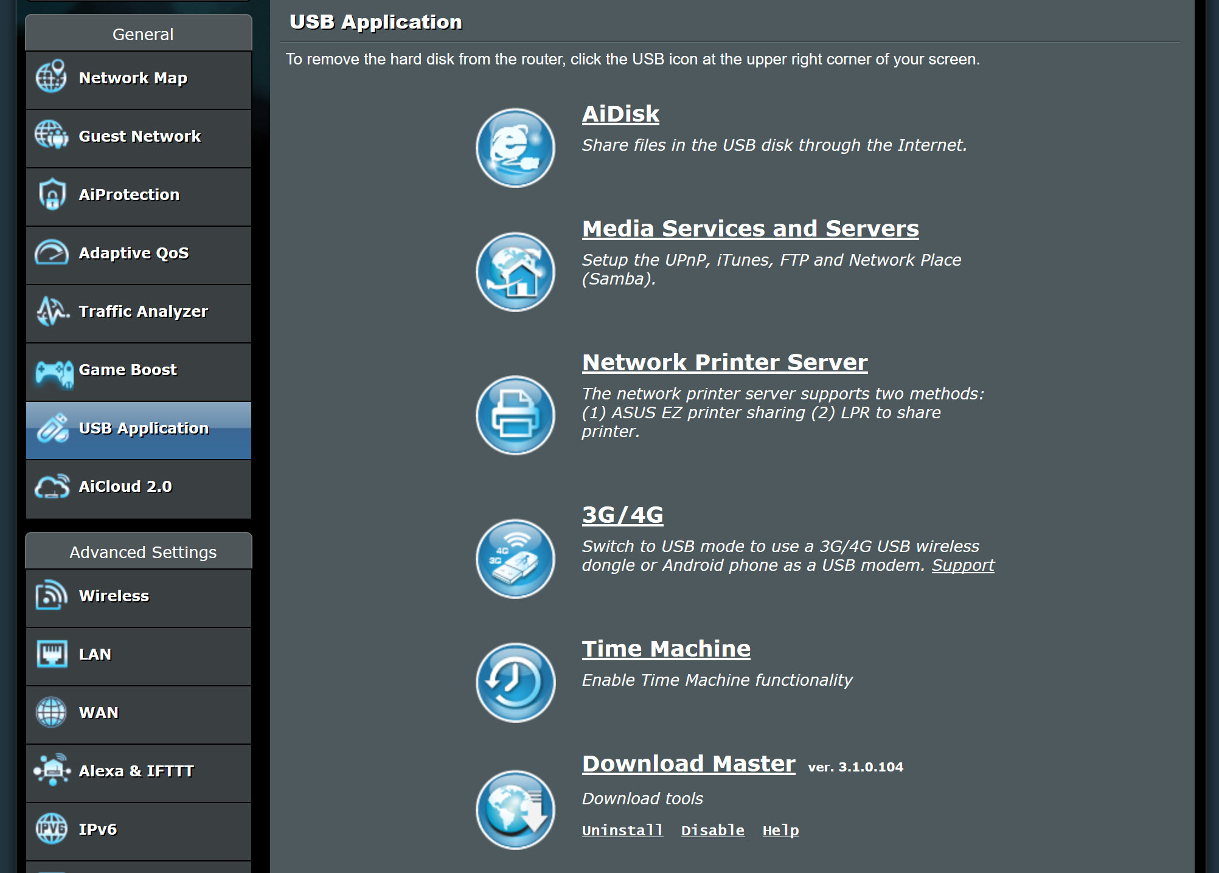Screen dimensions: 1219x873
Task: Open Traffic Analyzer section
Action: point(139,314)
